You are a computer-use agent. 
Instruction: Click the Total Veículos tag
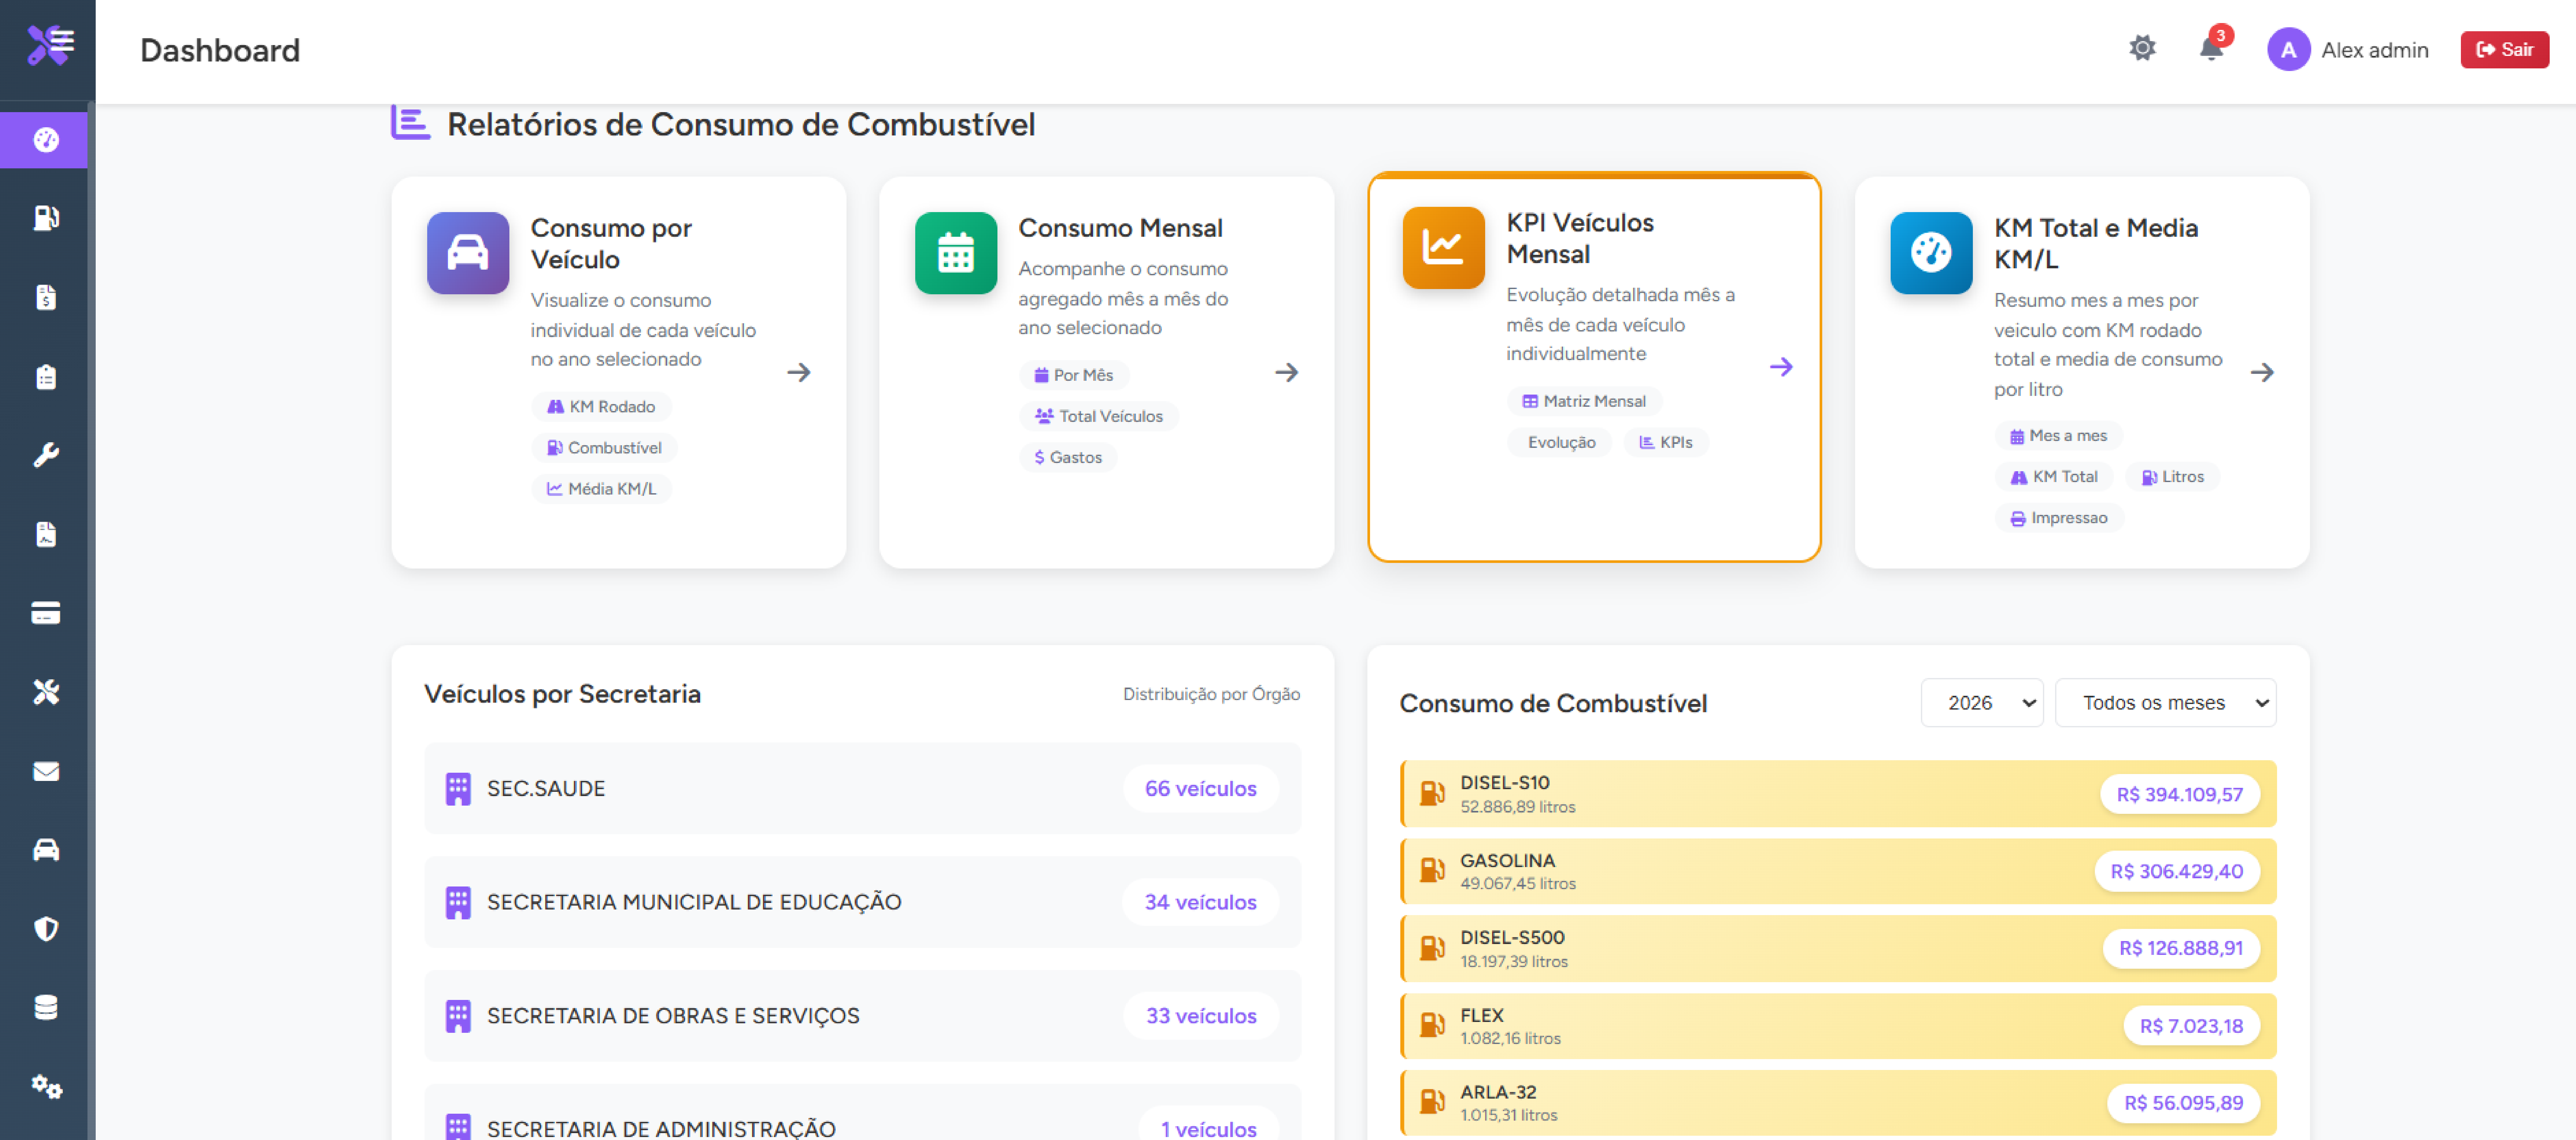coord(1099,416)
